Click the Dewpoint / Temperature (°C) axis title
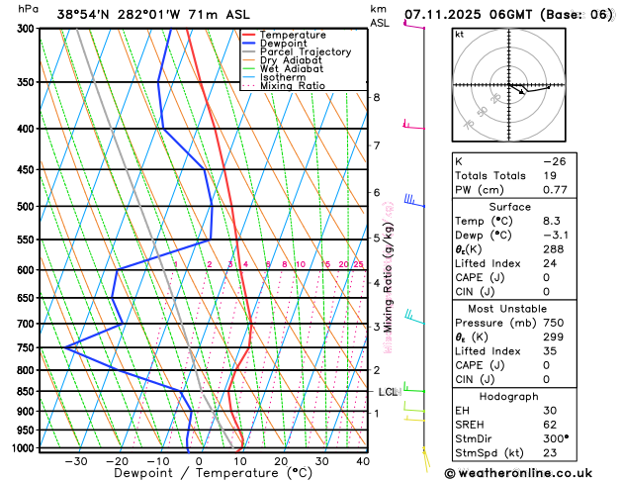This screenshot has height=481, width=622. [x=213, y=473]
